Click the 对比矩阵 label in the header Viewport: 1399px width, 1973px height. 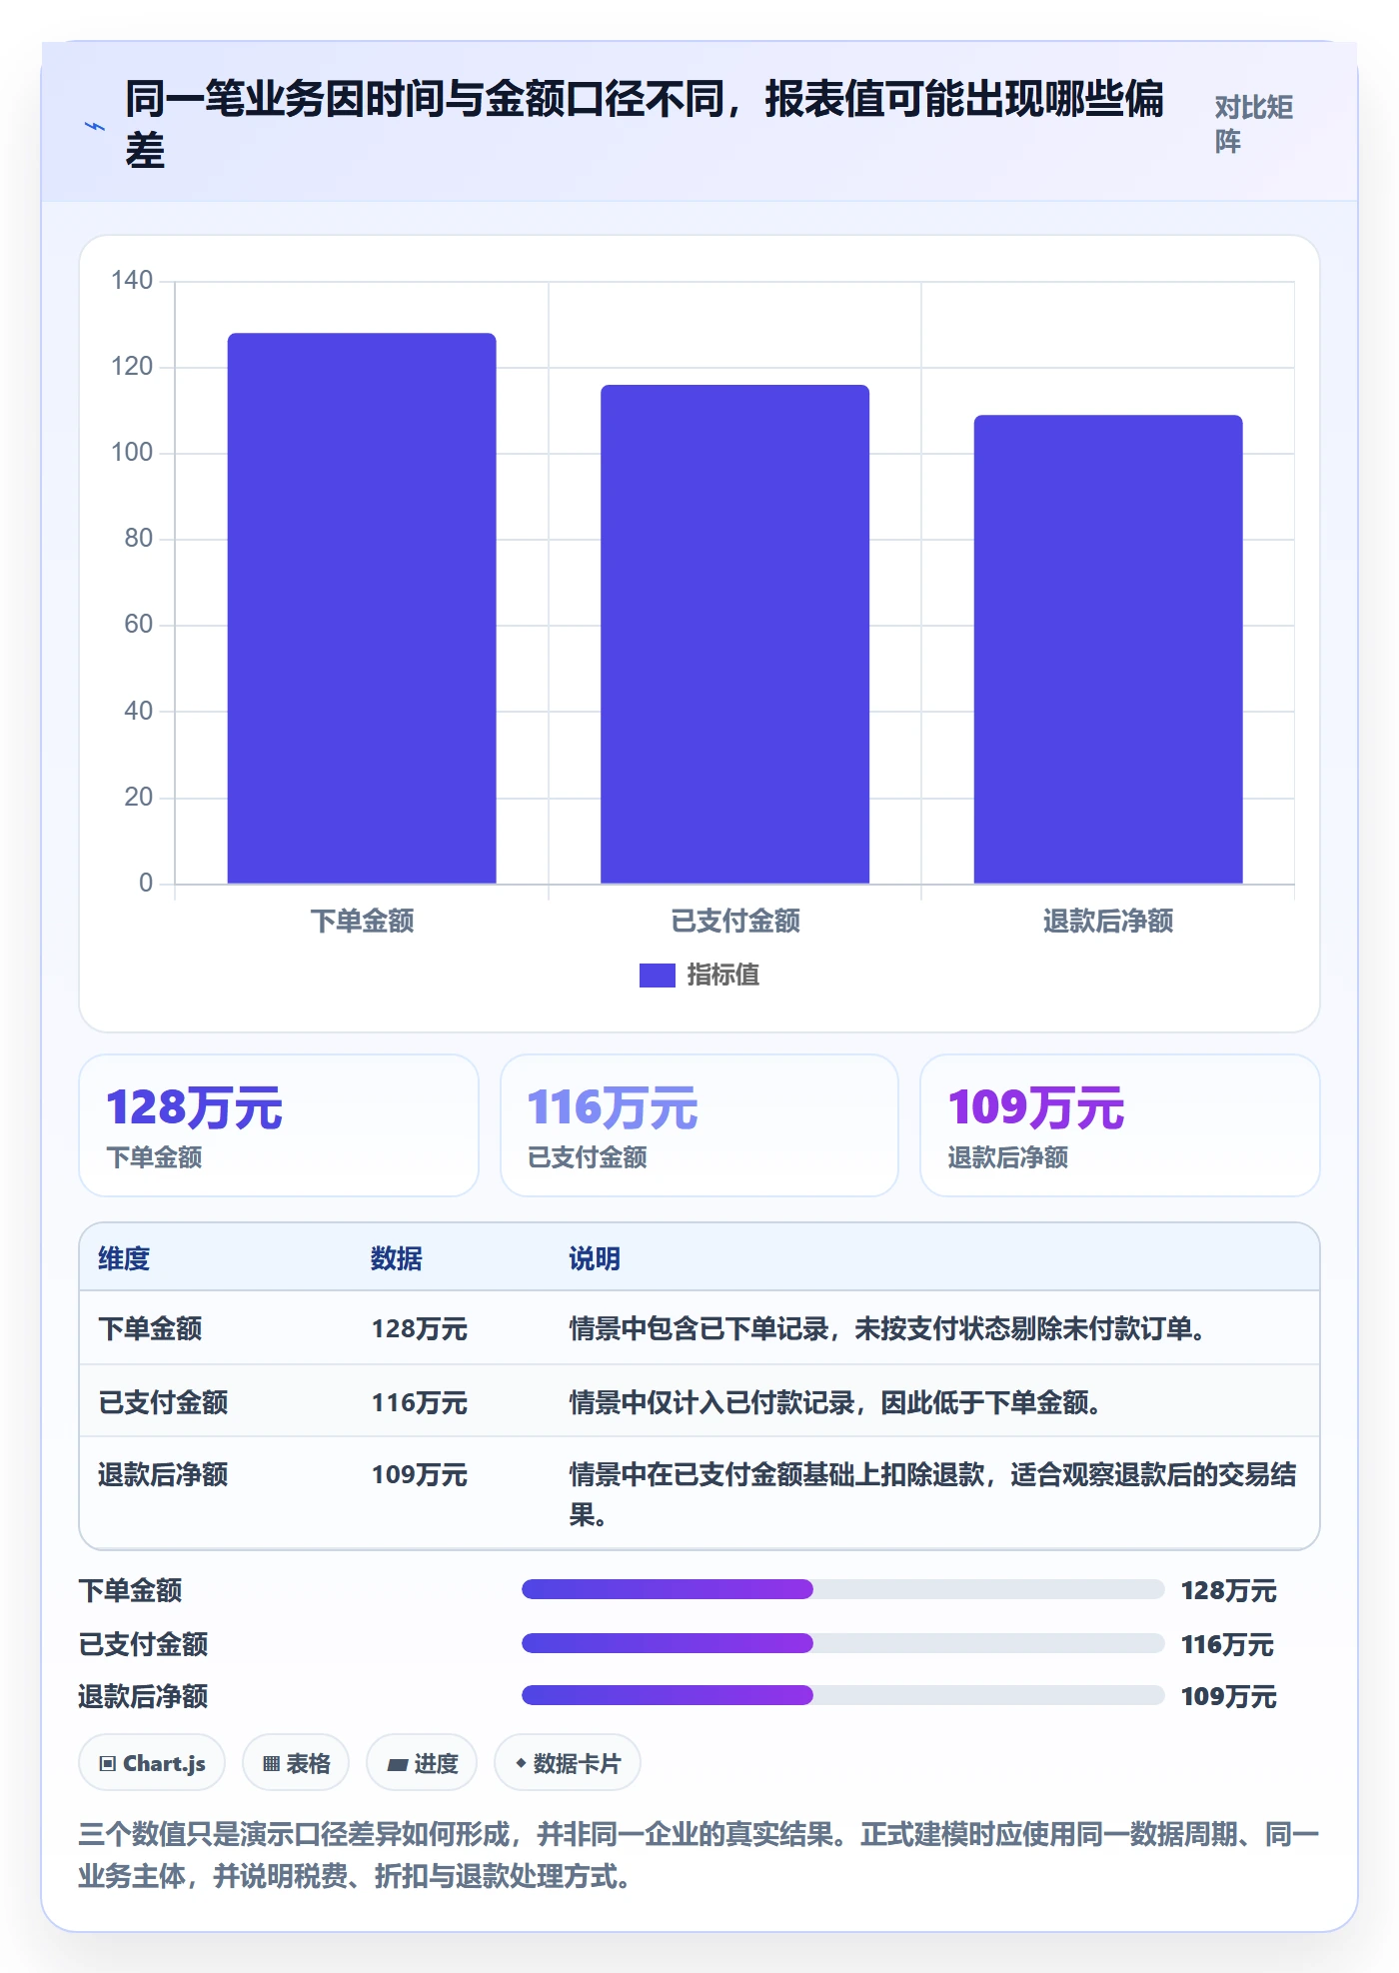pos(1254,124)
